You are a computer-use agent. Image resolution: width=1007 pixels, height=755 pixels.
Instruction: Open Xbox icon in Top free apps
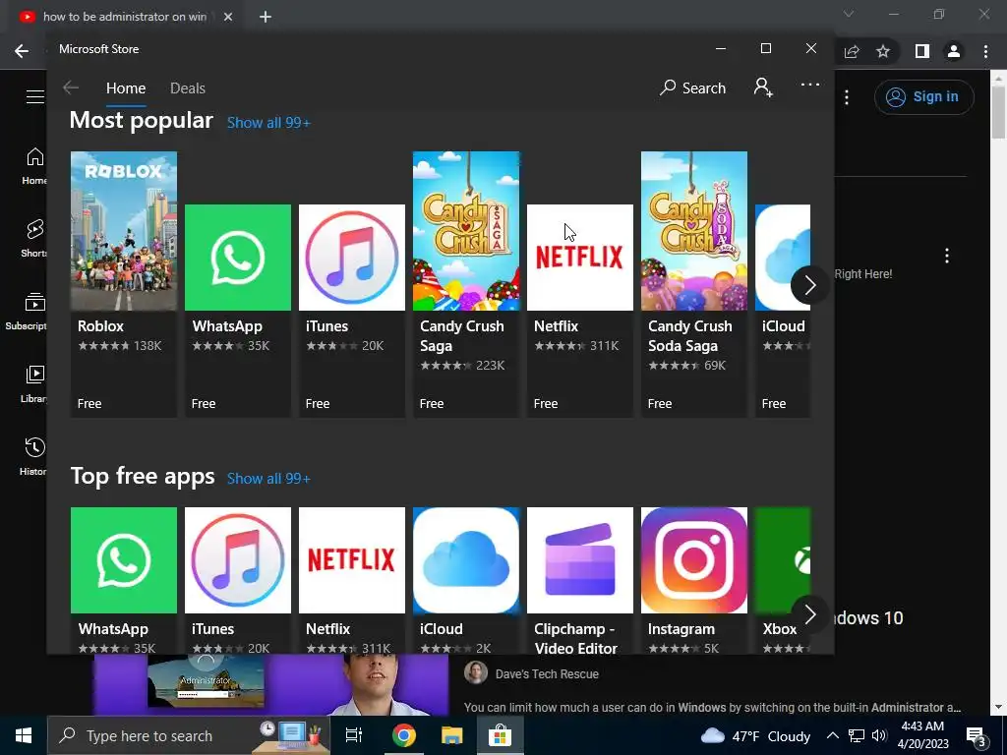coord(783,560)
